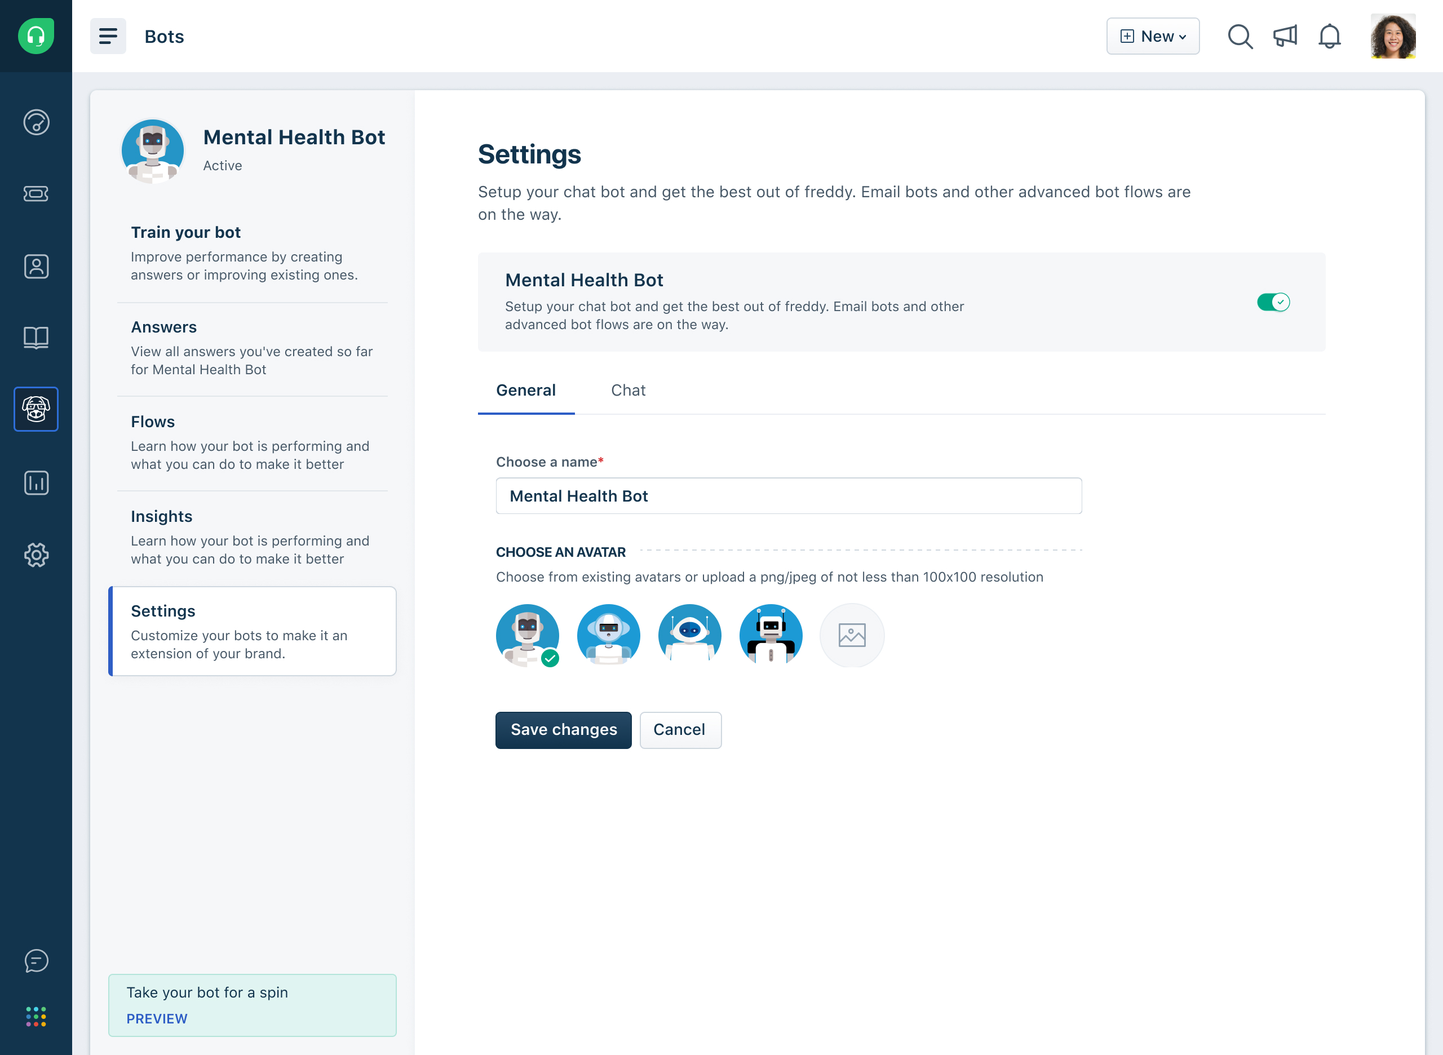Viewport: 1443px width, 1055px height.
Task: Open the New creation dropdown
Action: (x=1152, y=37)
